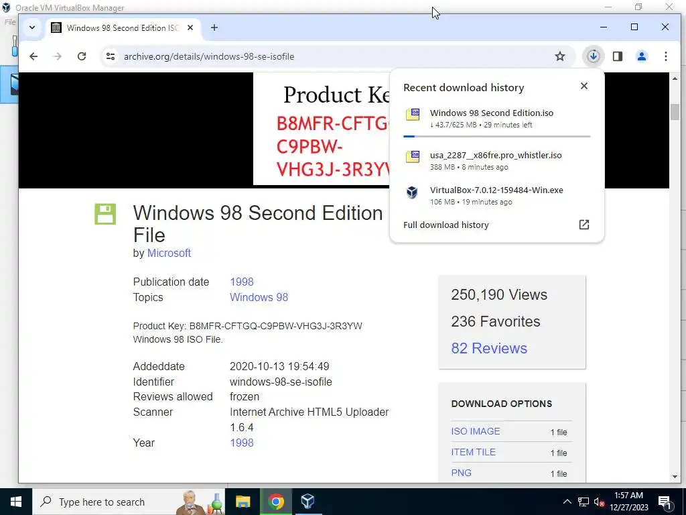
Task: Open the notification center icon
Action: coord(665,502)
